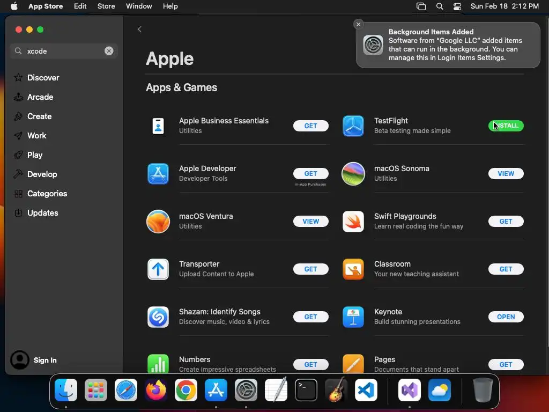This screenshot has height=412, width=549.
Task: Open the Help menu
Action: (170, 6)
